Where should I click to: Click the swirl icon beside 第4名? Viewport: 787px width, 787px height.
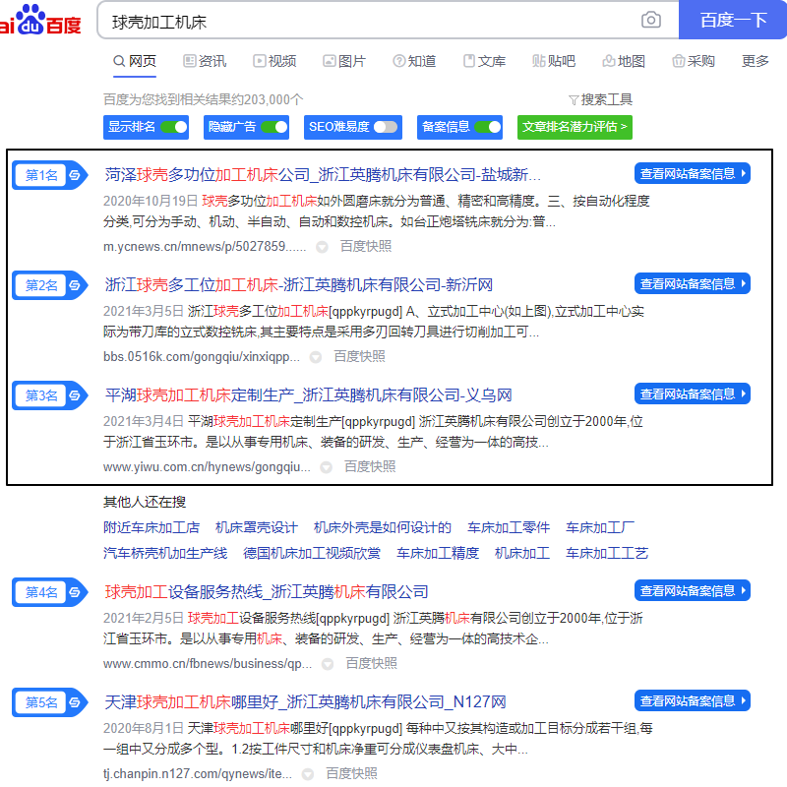(75, 592)
